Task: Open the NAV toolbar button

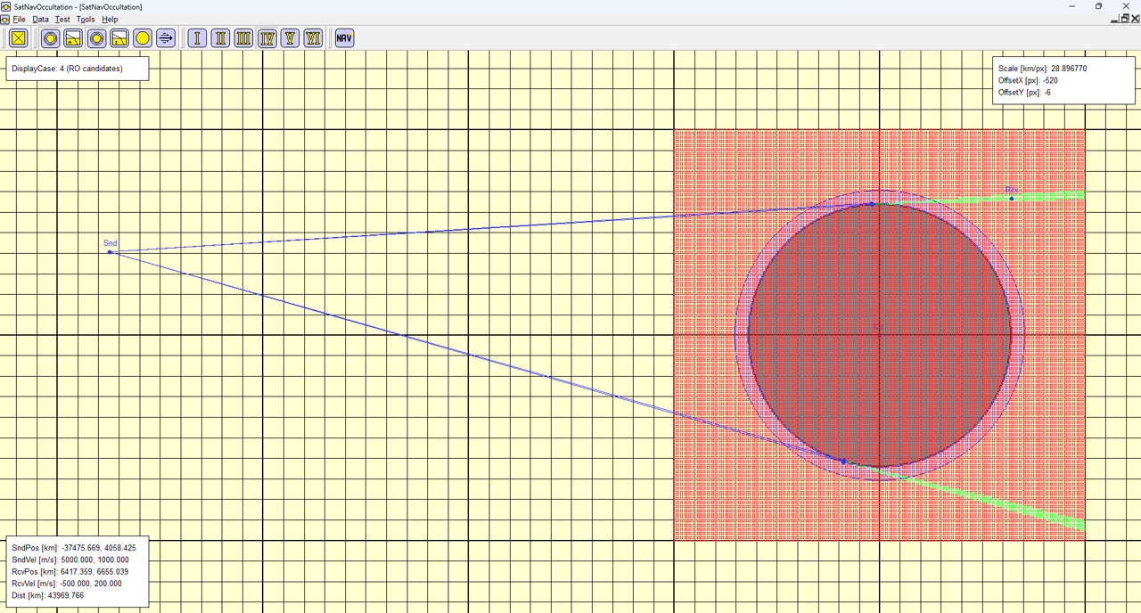Action: 344,38
